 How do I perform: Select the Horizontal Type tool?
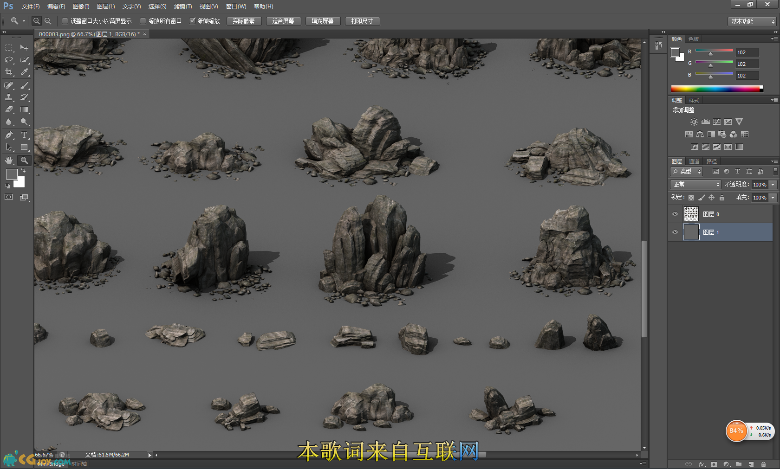tap(24, 135)
